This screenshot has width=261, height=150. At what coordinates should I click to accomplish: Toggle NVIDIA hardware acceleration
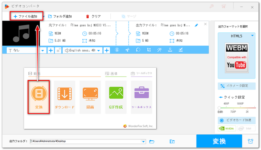(x=226, y=128)
